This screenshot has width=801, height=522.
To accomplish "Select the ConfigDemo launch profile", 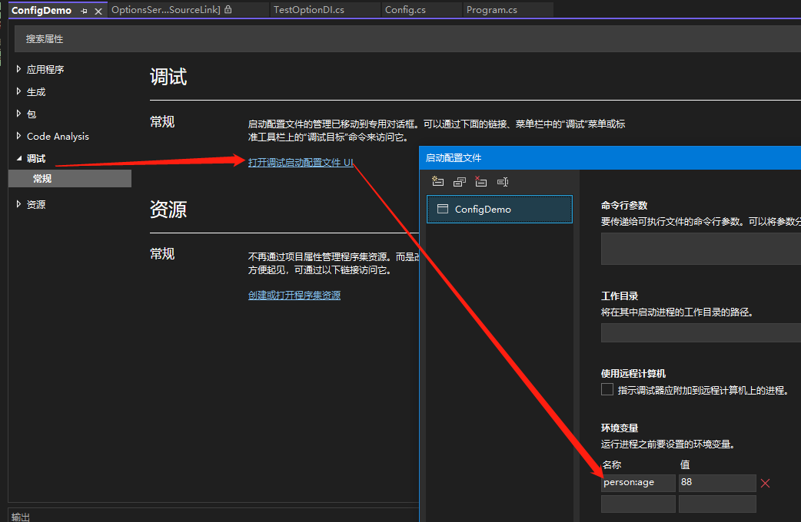I will pyautogui.click(x=499, y=209).
